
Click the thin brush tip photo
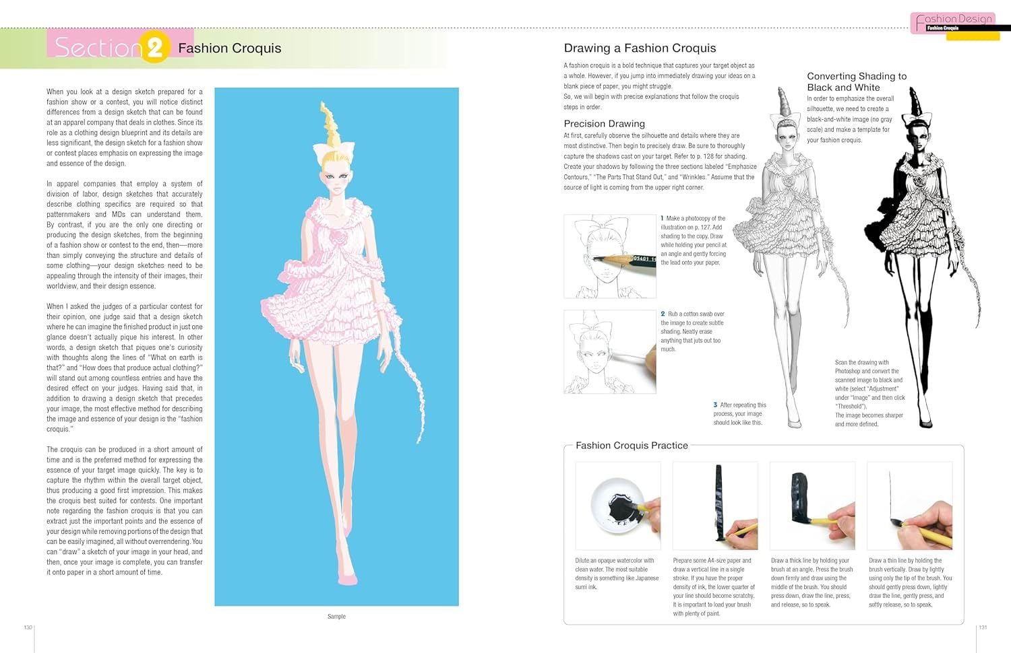911,505
